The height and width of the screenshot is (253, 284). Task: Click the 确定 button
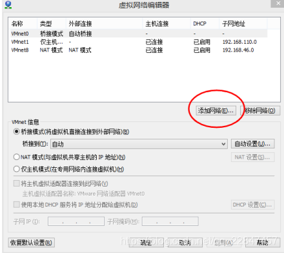(147, 243)
